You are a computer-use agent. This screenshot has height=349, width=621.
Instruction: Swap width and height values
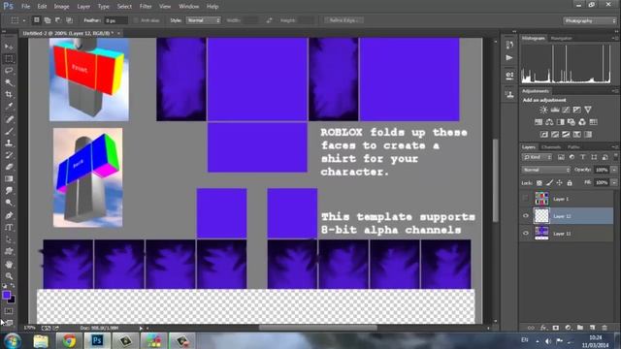click(x=270, y=20)
